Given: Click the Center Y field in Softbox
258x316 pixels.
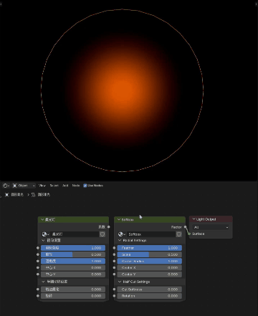Looking at the screenshot, I should (150, 274).
